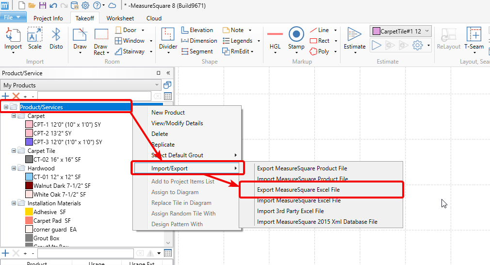Image resolution: width=490 pixels, height=265 pixels.
Task: Click the product search input field
Action: click(x=95, y=96)
